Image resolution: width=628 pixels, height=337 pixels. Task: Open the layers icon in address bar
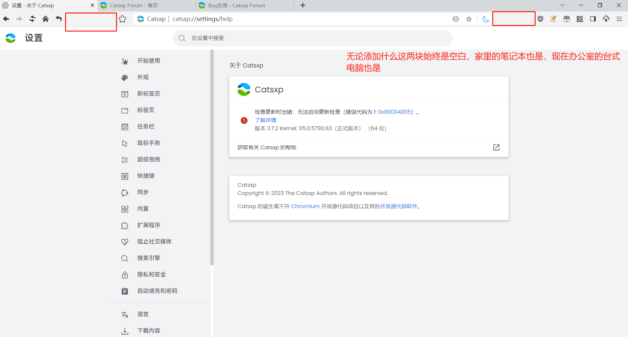(456, 19)
